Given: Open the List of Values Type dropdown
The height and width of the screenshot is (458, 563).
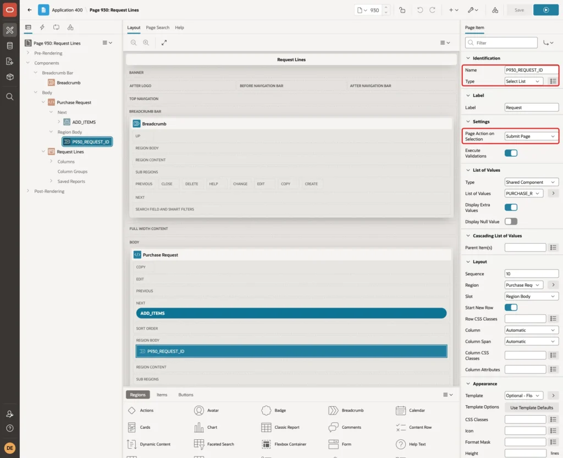Looking at the screenshot, I should click(532, 182).
